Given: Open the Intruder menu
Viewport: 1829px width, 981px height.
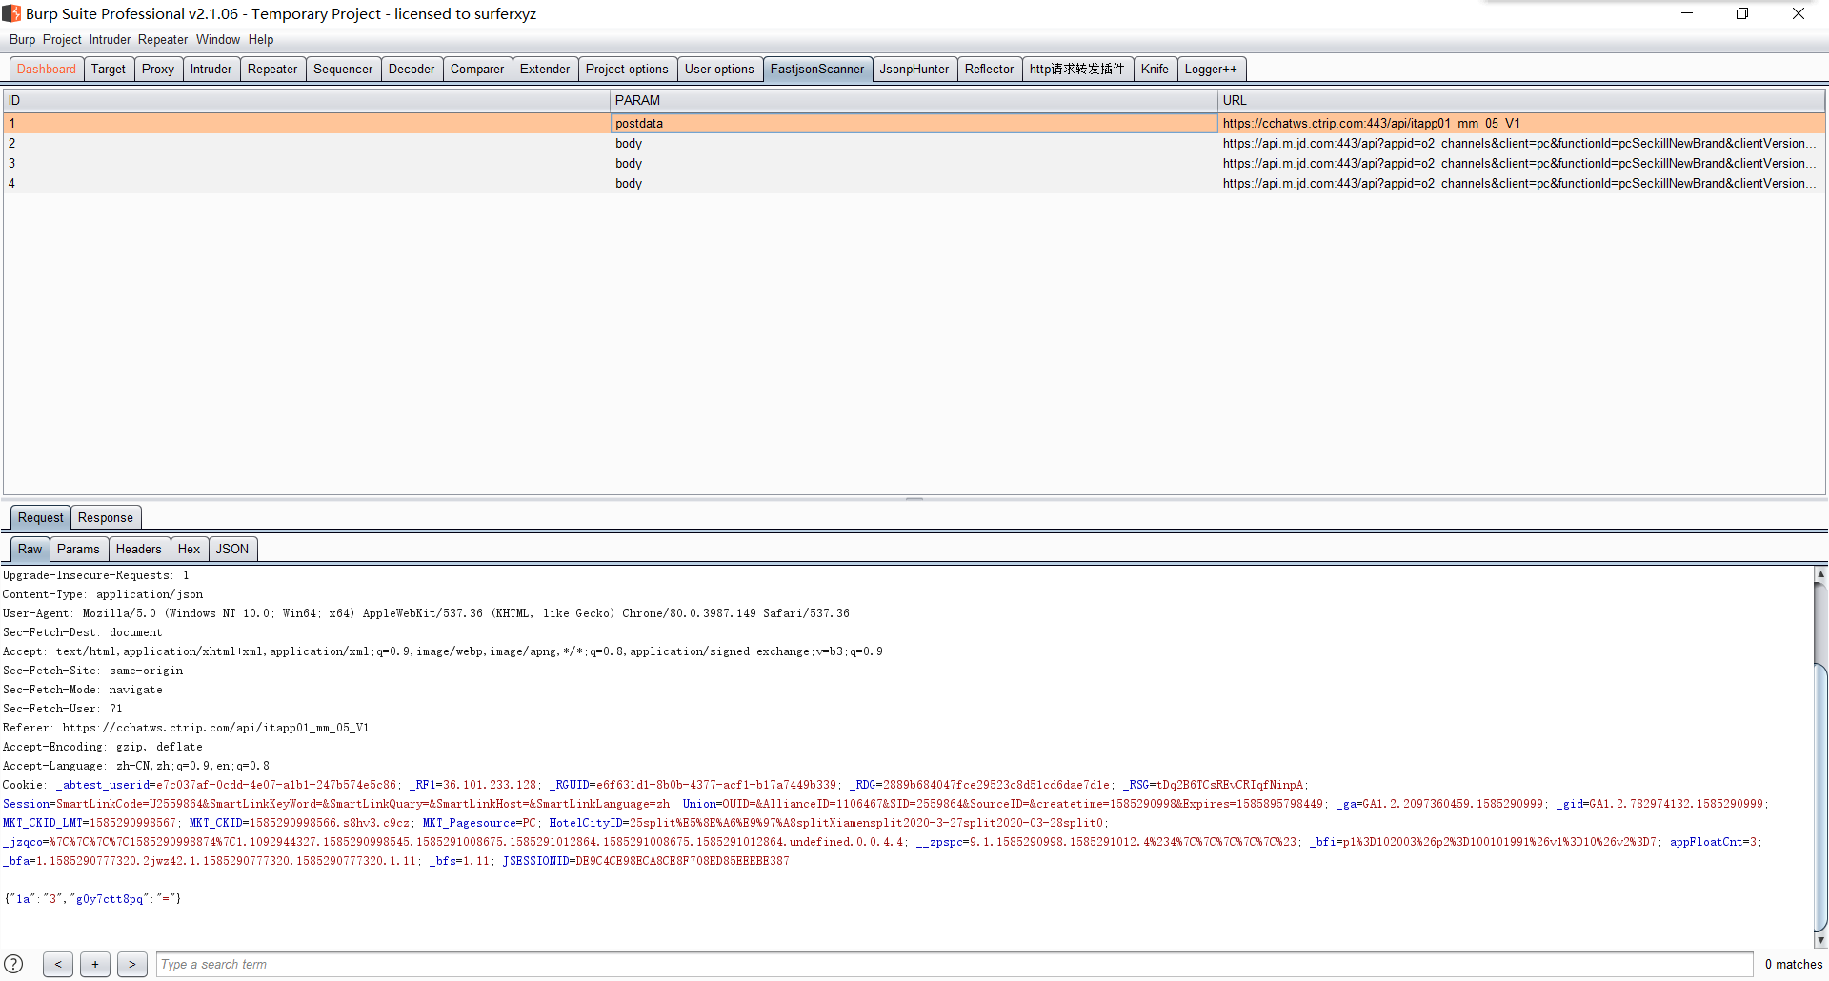Looking at the screenshot, I should [x=110, y=39].
